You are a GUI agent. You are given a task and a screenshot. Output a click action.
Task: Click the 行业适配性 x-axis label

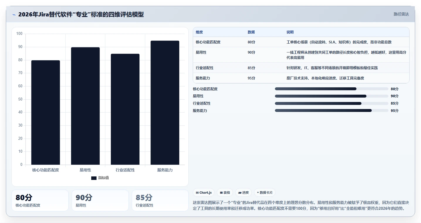125,170
